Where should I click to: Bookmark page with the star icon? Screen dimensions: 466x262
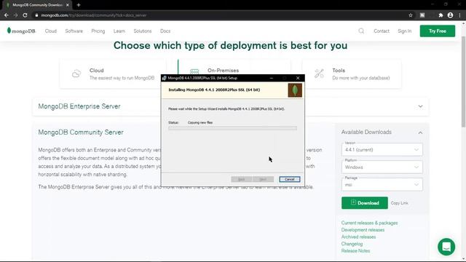click(411, 15)
